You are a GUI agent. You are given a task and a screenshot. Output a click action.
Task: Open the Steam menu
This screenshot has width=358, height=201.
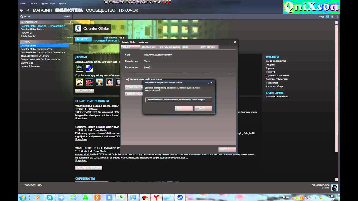point(23,4)
